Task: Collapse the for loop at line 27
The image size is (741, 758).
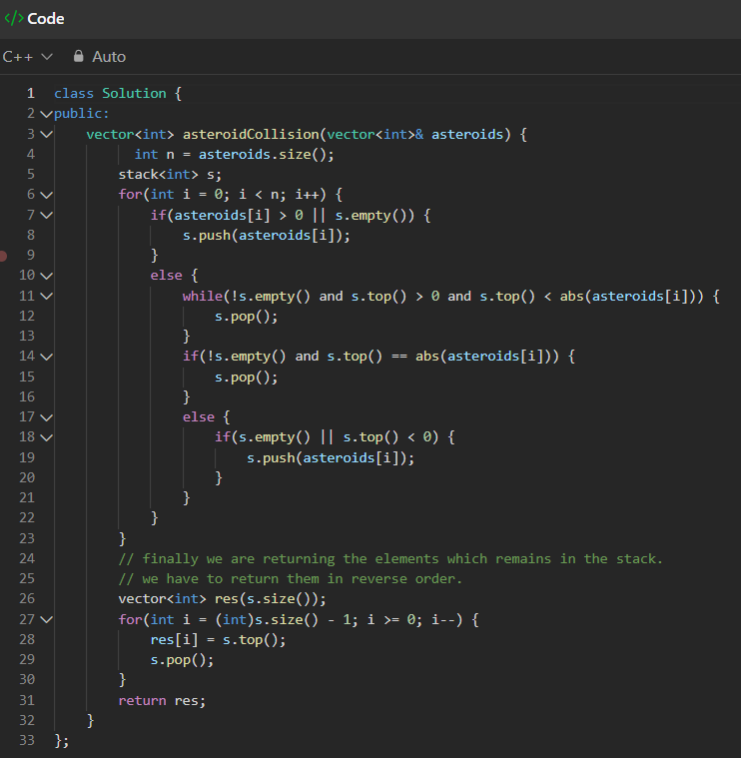Action: point(46,619)
